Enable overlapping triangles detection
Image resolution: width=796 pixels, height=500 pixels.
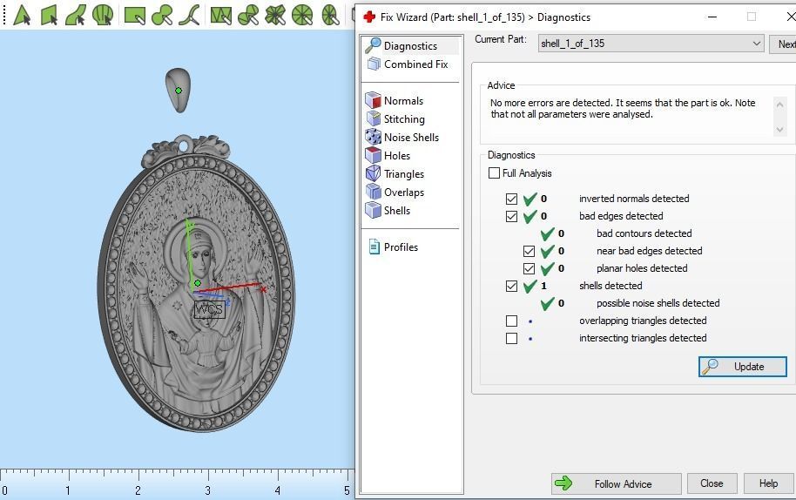tap(511, 321)
